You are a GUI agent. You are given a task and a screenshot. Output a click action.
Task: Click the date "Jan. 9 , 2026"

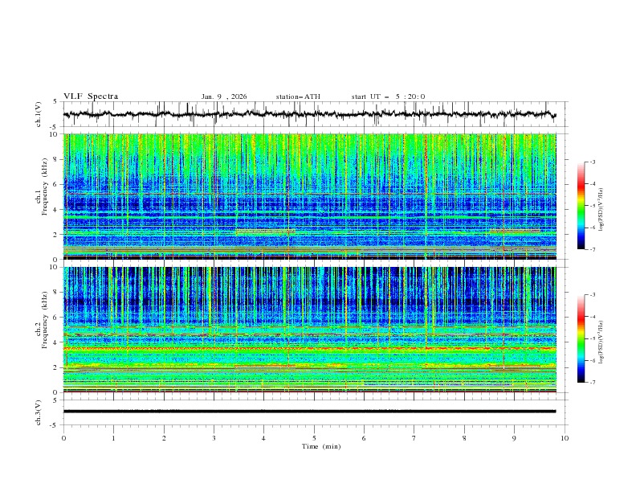tap(224, 96)
